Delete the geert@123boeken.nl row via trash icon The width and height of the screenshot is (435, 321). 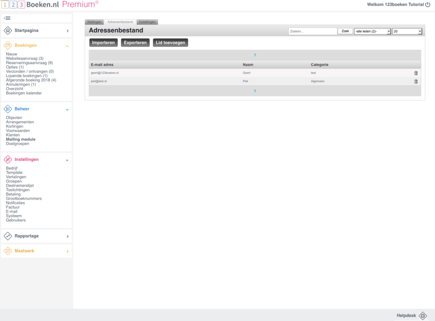416,73
